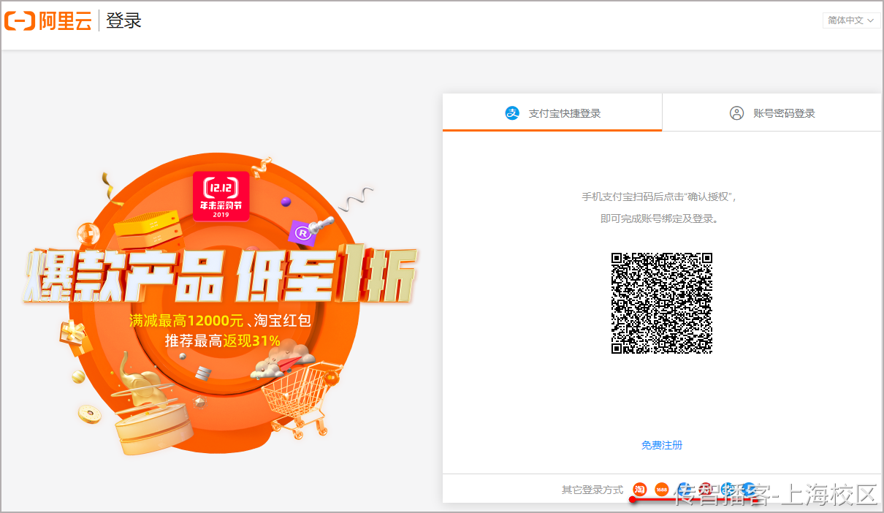The width and height of the screenshot is (884, 513).
Task: Click the 免费注册 link
Action: pos(662,445)
